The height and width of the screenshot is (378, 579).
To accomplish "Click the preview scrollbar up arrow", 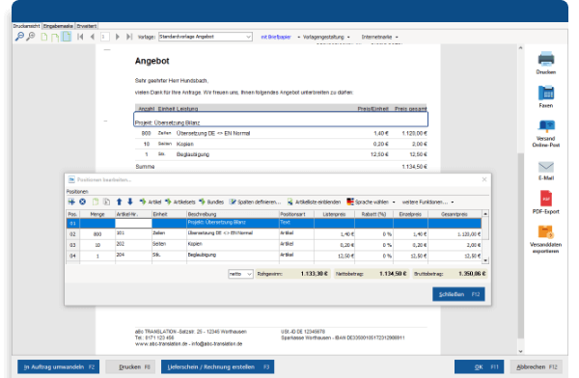I will (521, 47).
